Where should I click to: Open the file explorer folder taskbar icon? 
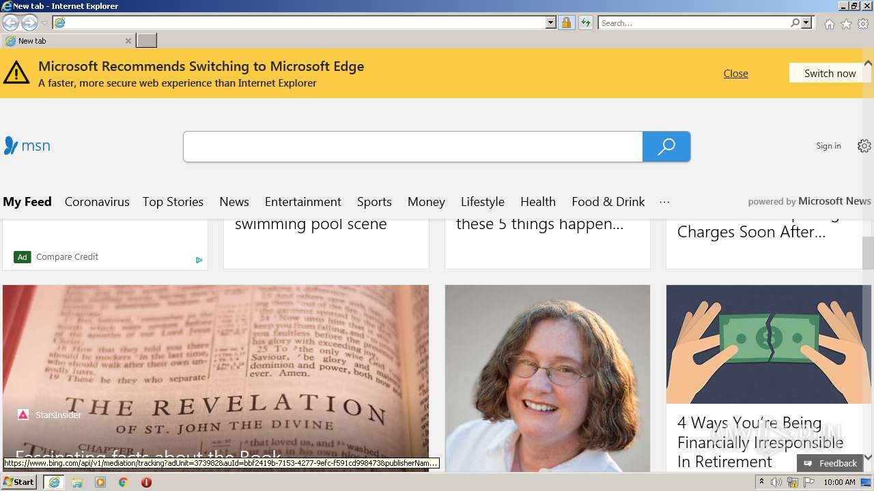(77, 482)
